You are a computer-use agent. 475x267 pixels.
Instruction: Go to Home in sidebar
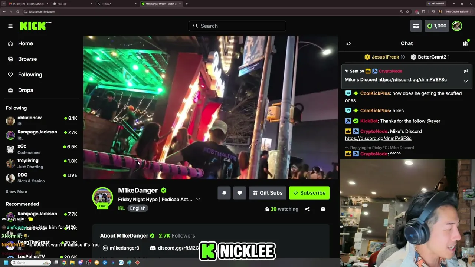(25, 43)
